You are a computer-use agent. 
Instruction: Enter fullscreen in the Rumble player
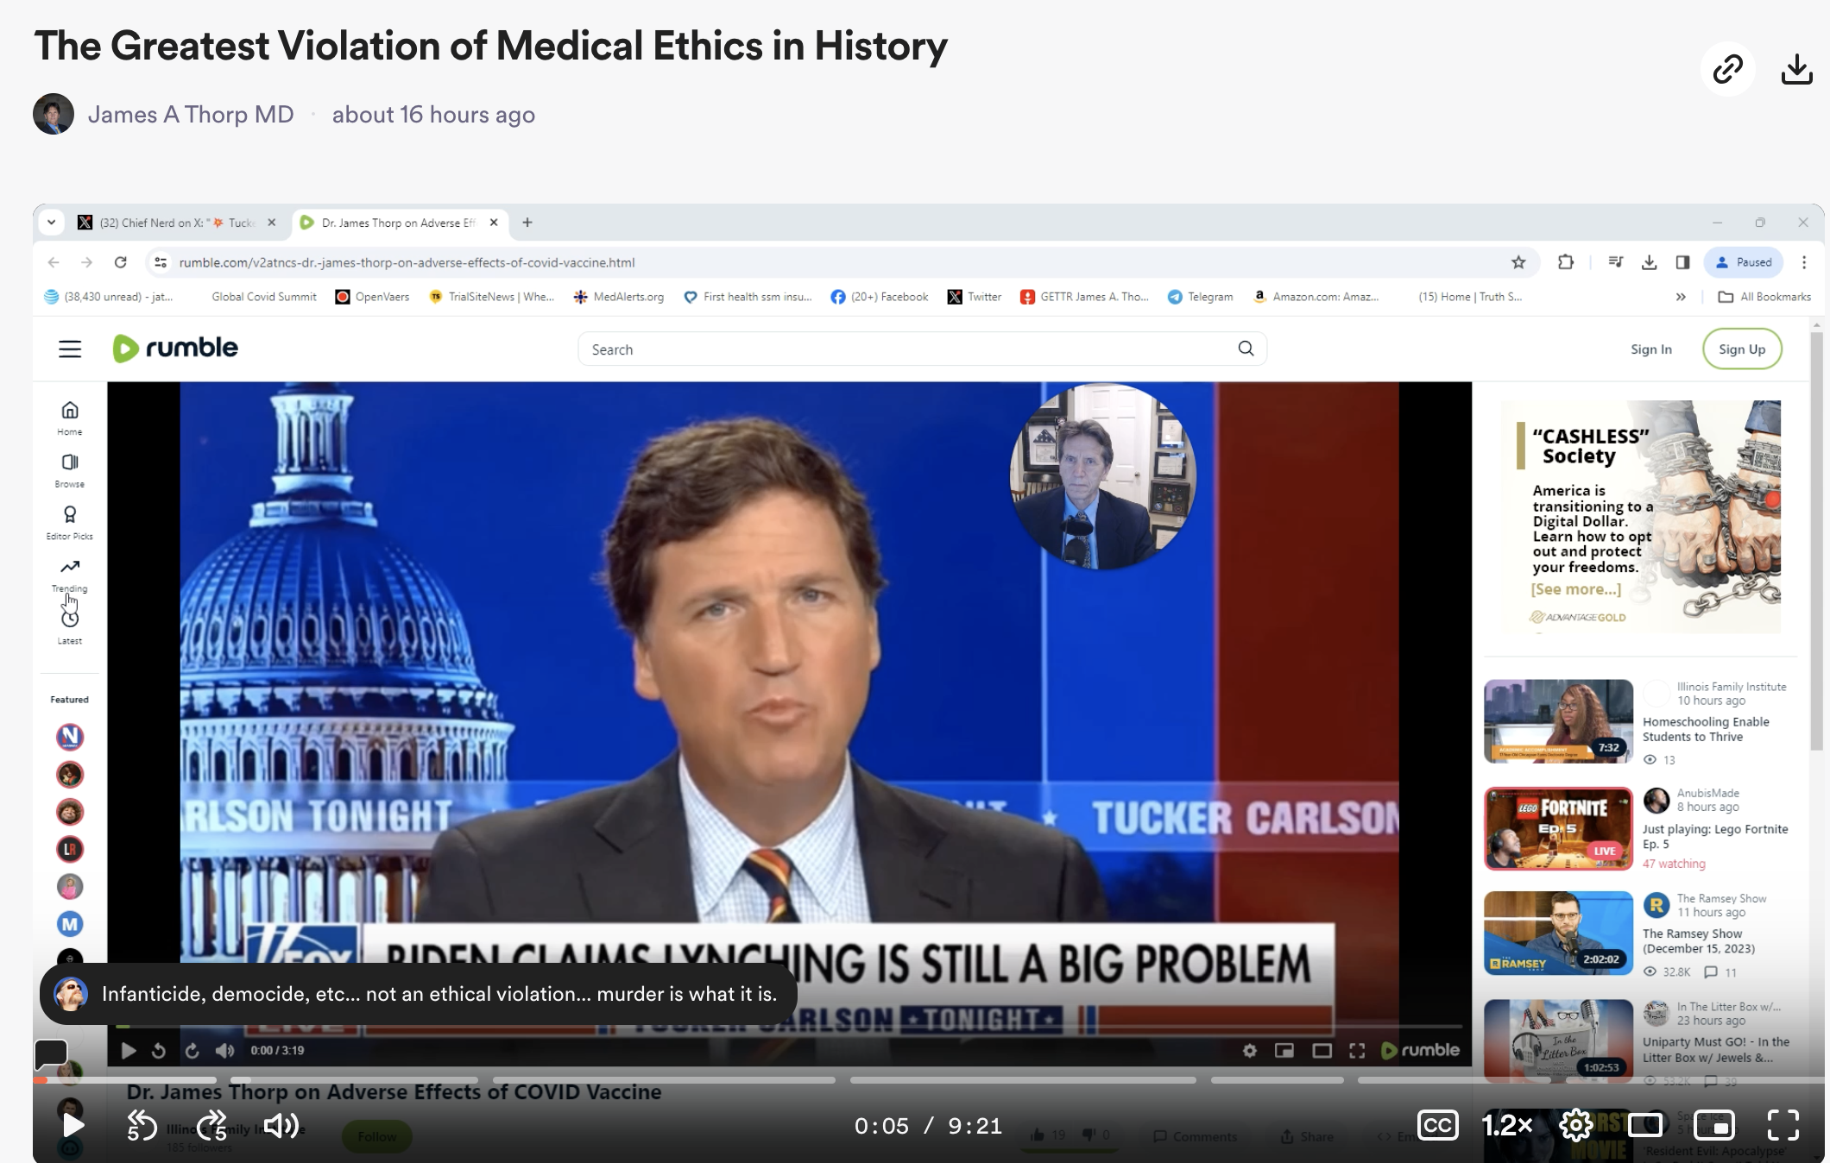pyautogui.click(x=1357, y=1050)
